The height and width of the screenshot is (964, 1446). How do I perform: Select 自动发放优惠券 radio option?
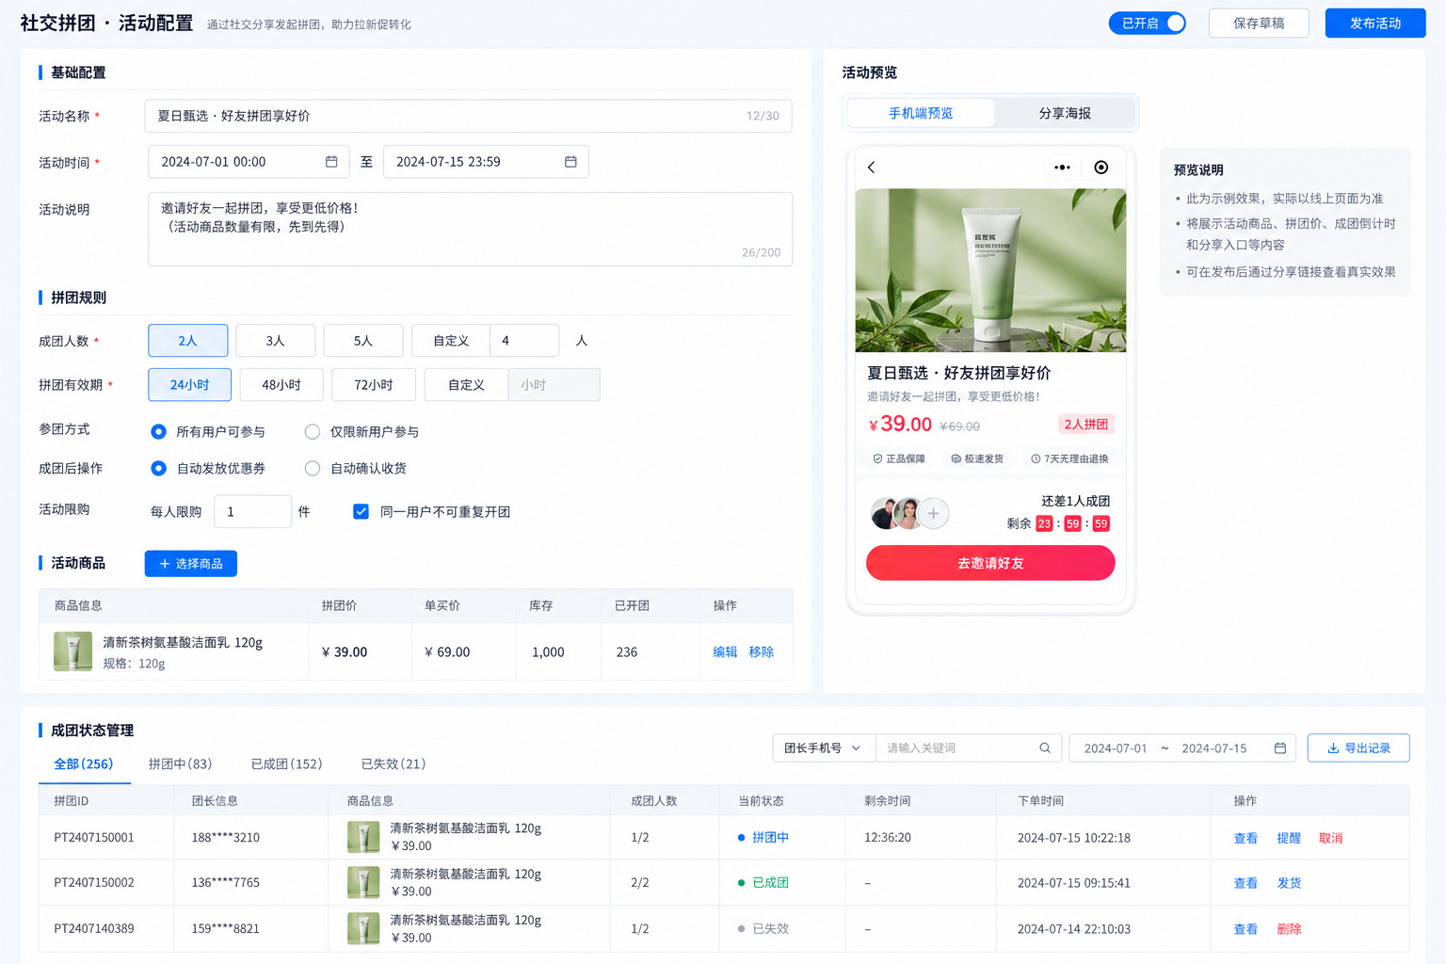(158, 469)
